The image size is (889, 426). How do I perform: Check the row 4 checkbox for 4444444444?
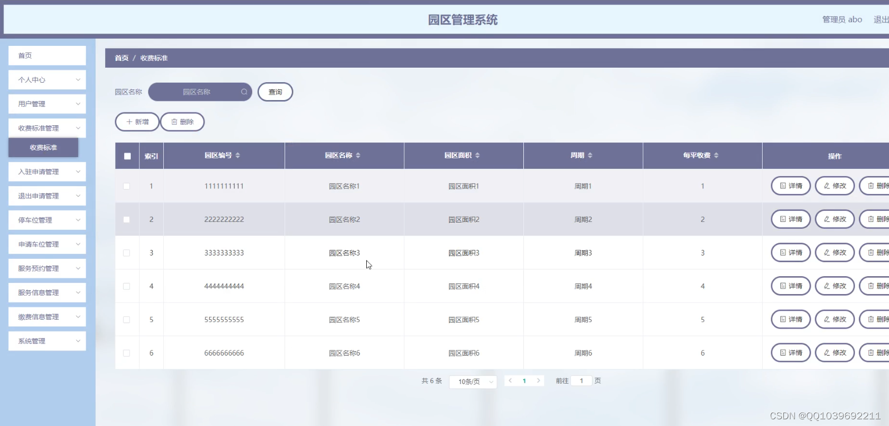click(x=126, y=286)
